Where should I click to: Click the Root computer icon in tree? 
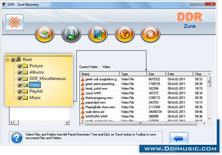(18, 59)
